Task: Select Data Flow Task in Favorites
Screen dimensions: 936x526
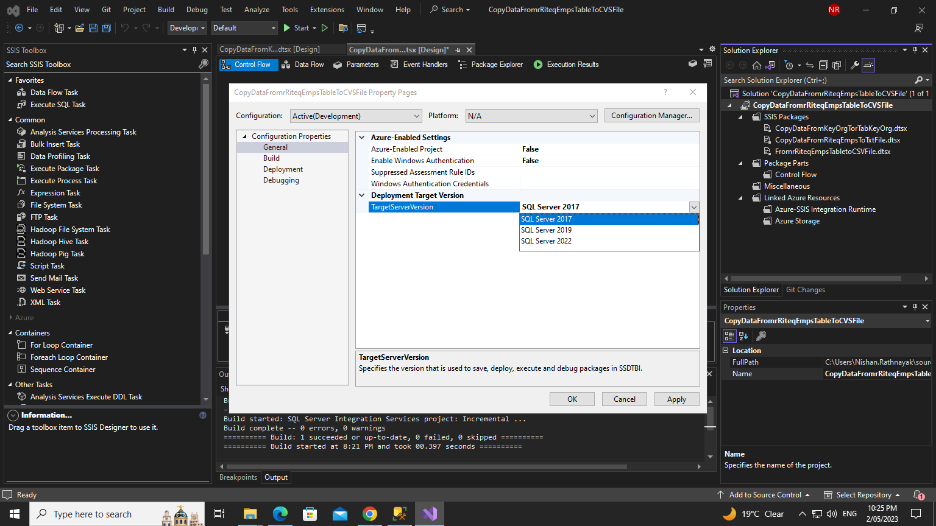Action: point(54,93)
